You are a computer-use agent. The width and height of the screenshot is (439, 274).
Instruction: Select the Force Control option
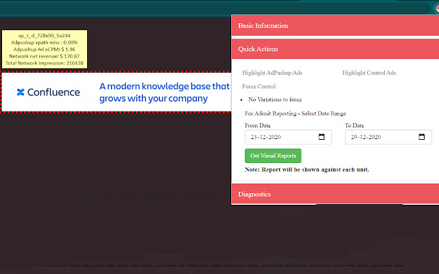tap(259, 86)
